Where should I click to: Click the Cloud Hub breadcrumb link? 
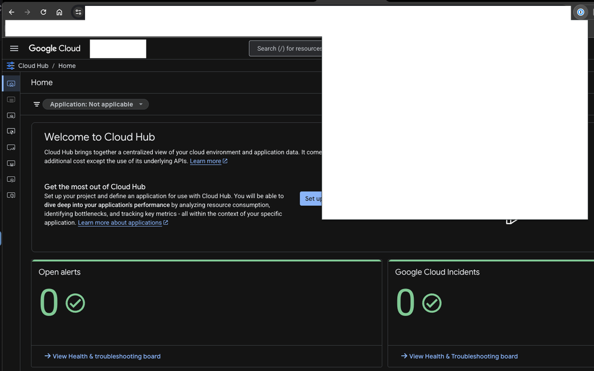(33, 66)
